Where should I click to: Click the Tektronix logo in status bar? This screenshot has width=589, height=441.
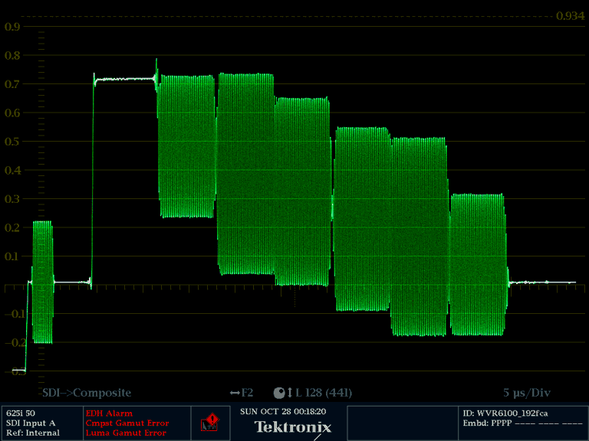point(293,427)
